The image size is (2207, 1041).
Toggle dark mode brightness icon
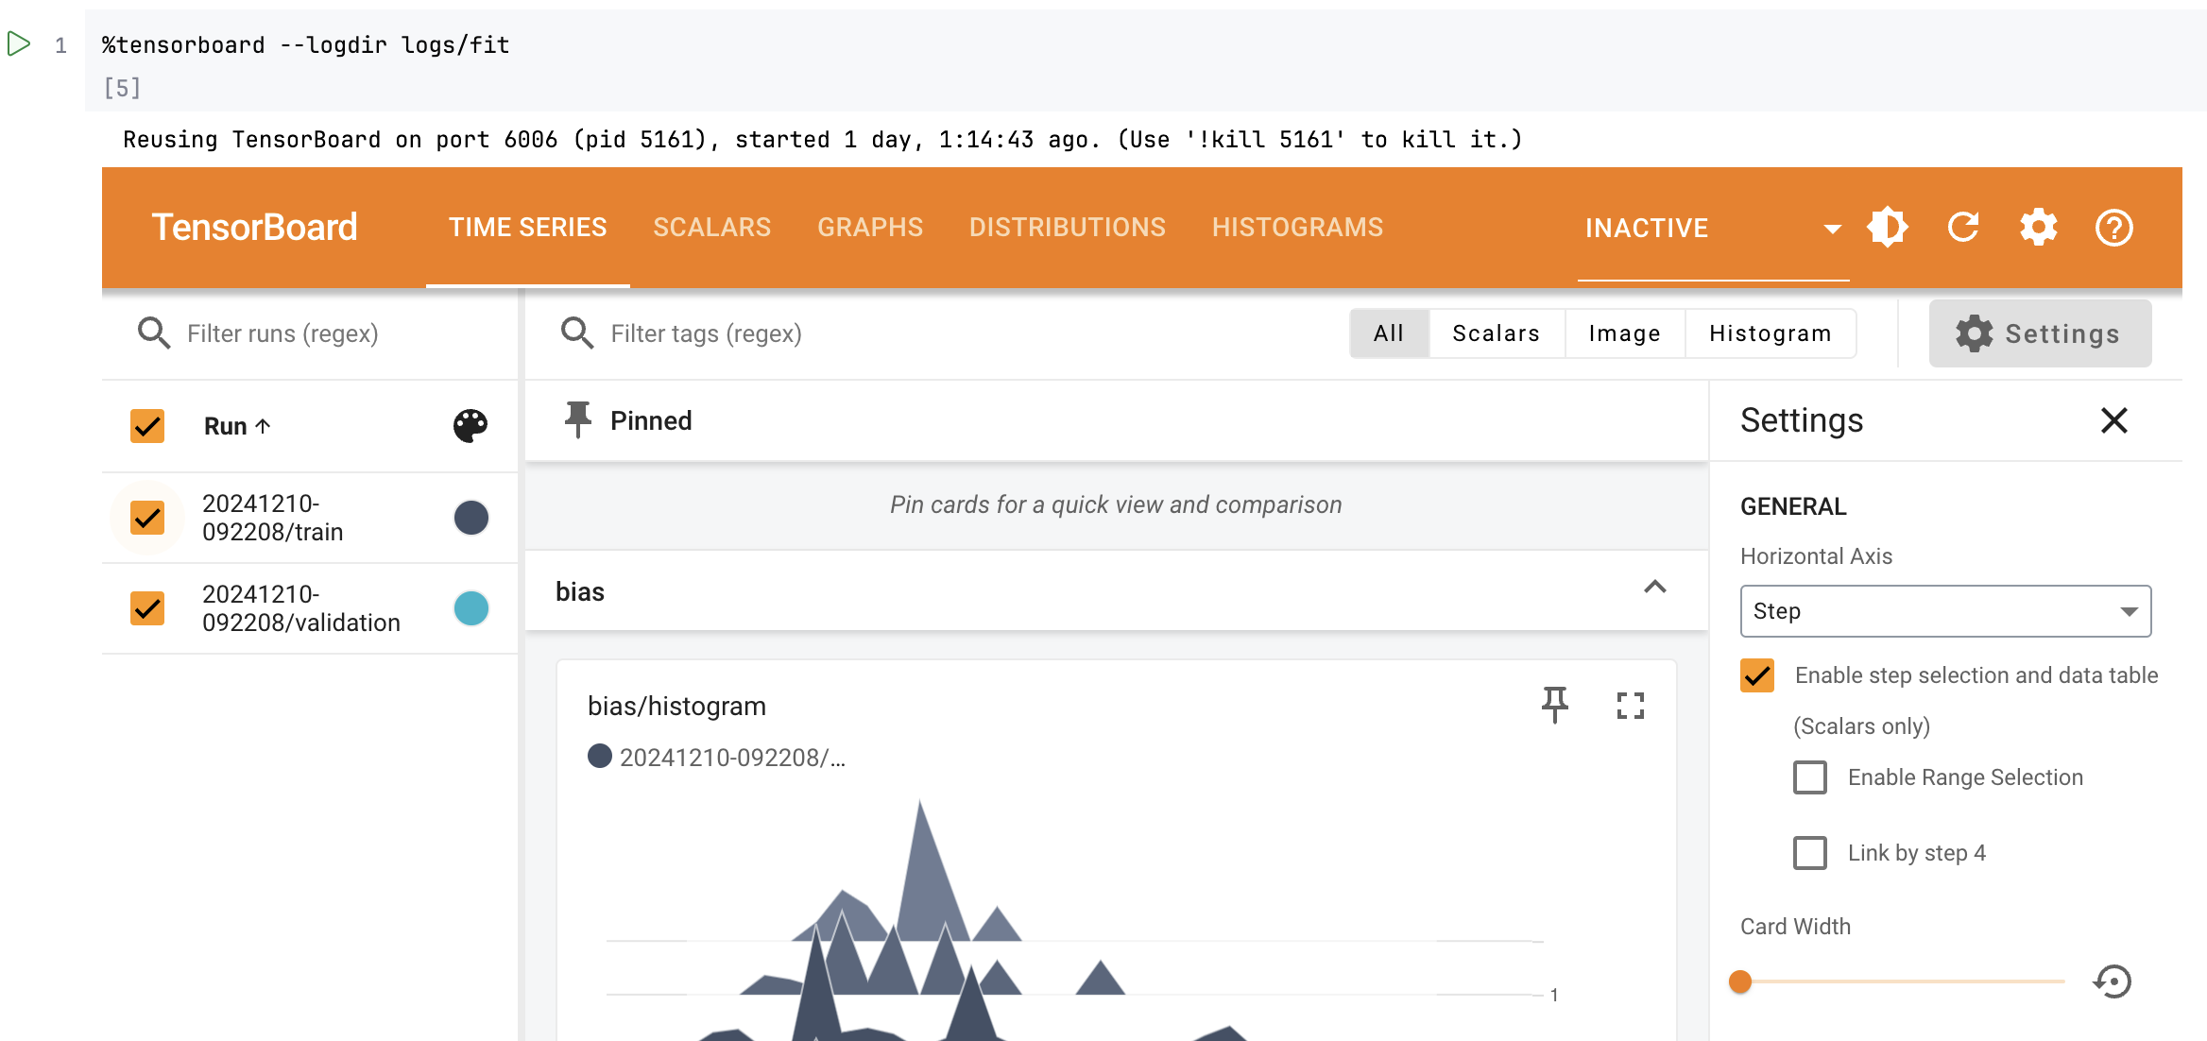(1888, 228)
